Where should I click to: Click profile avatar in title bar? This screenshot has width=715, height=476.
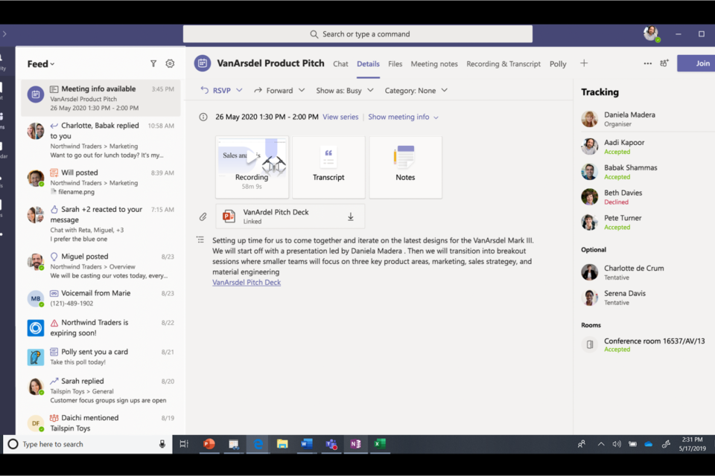651,33
